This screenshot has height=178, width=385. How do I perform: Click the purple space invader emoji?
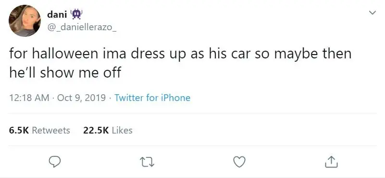pyautogui.click(x=76, y=14)
